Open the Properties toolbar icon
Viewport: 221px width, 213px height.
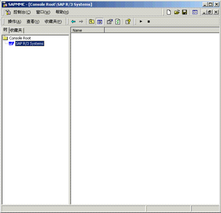(110, 22)
